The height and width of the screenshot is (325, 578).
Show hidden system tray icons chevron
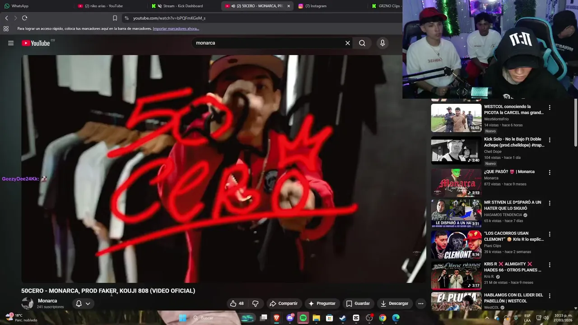coord(487,318)
